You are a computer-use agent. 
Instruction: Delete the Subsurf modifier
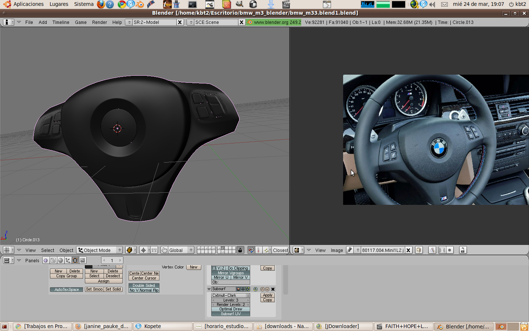coord(273,289)
